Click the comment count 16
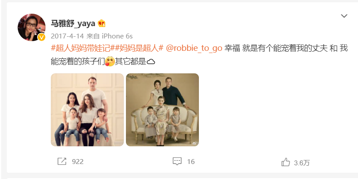The width and height of the screenshot is (358, 179). click(x=191, y=162)
